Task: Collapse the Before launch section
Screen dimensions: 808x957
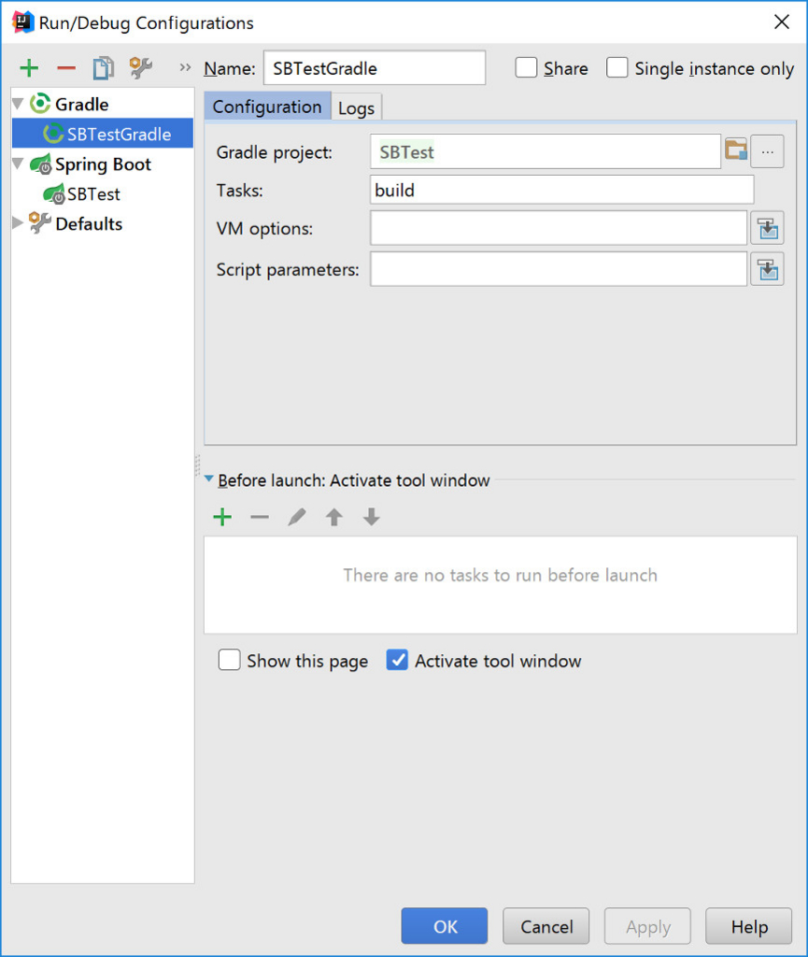Action: (209, 479)
